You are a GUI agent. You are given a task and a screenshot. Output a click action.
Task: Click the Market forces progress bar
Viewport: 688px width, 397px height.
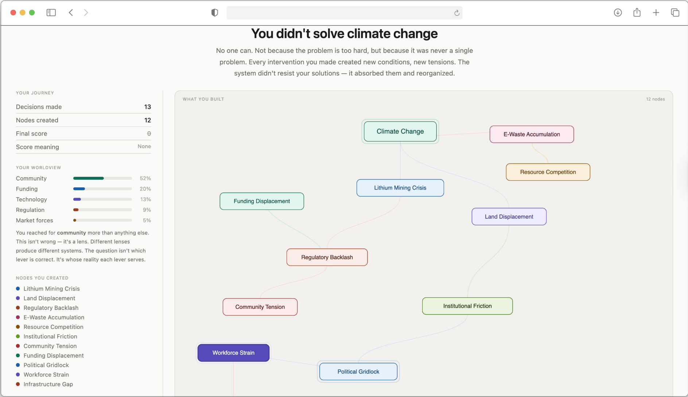(102, 220)
